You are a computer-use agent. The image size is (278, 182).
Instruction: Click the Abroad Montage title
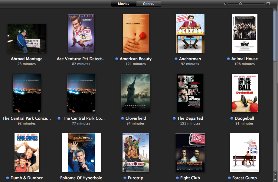27,59
